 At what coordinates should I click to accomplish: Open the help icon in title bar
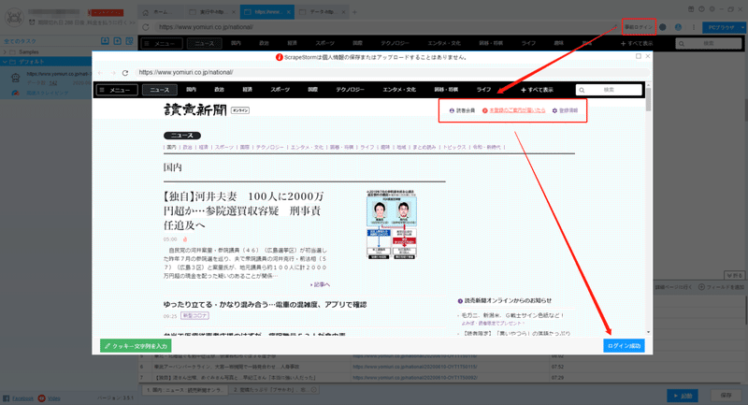pos(702,9)
